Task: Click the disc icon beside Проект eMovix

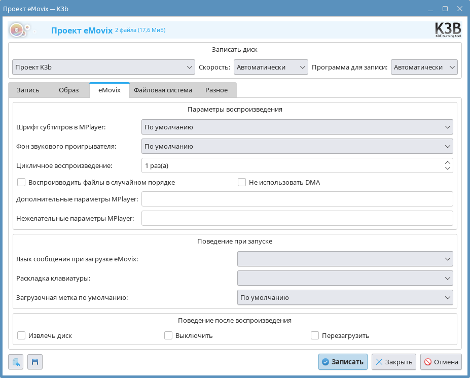Action: (18, 30)
